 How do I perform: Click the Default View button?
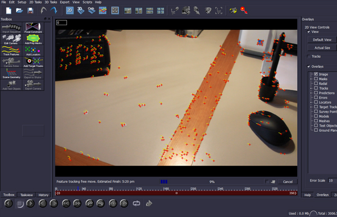(322, 40)
